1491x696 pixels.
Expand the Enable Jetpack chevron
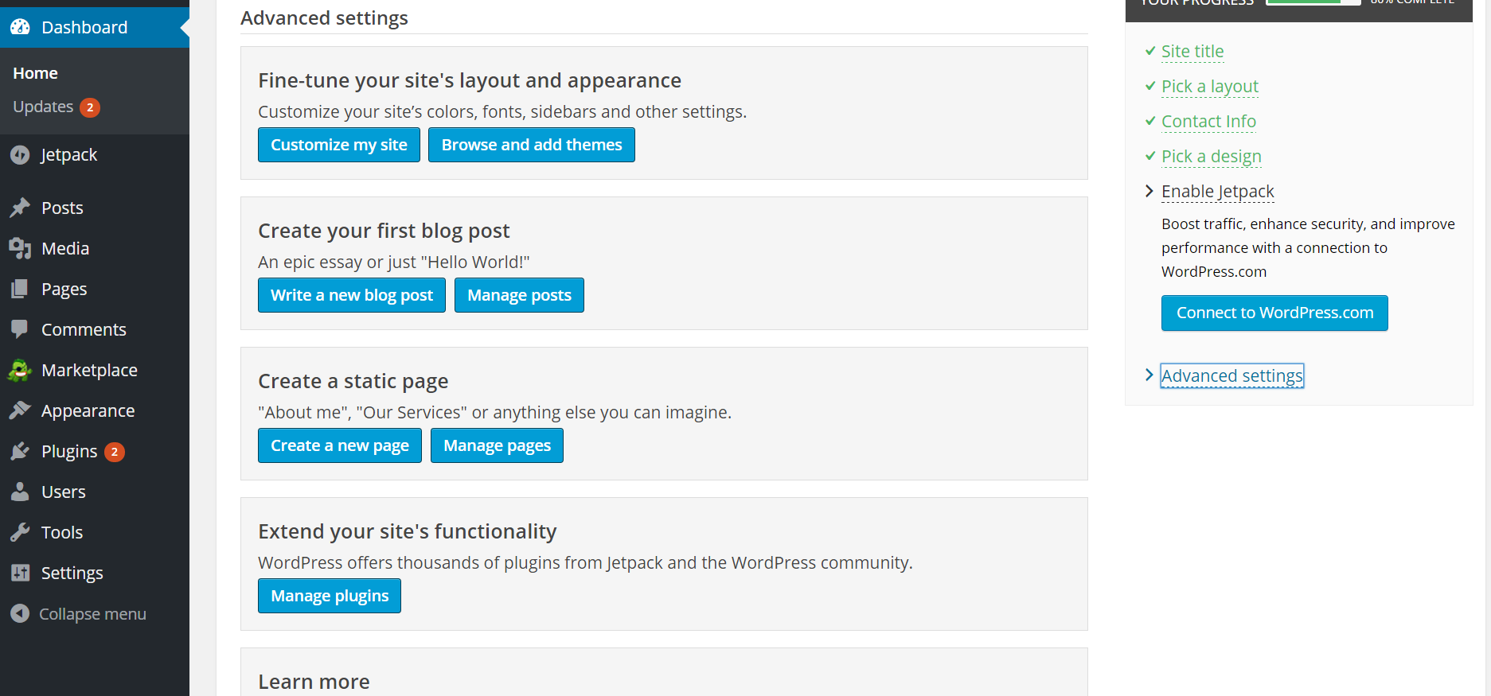click(x=1149, y=191)
